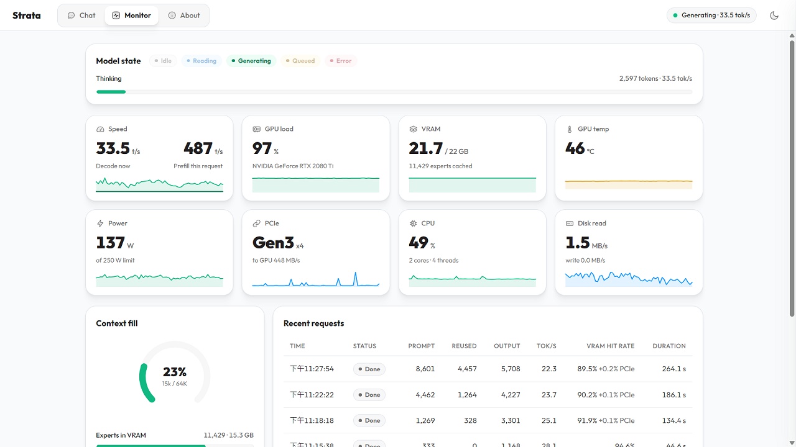The height and width of the screenshot is (447, 796).
Task: Click the 91.9% VRAM hit rate cell
Action: [606, 420]
